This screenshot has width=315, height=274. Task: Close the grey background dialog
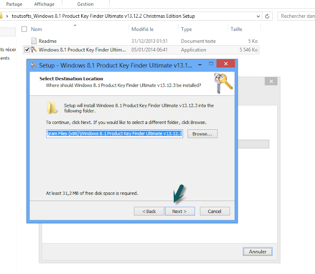point(271,81)
